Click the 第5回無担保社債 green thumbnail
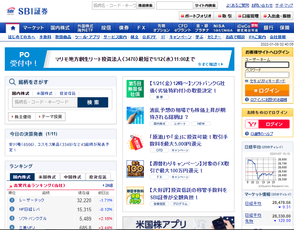294x230 pixels. pyautogui.click(x=135, y=89)
